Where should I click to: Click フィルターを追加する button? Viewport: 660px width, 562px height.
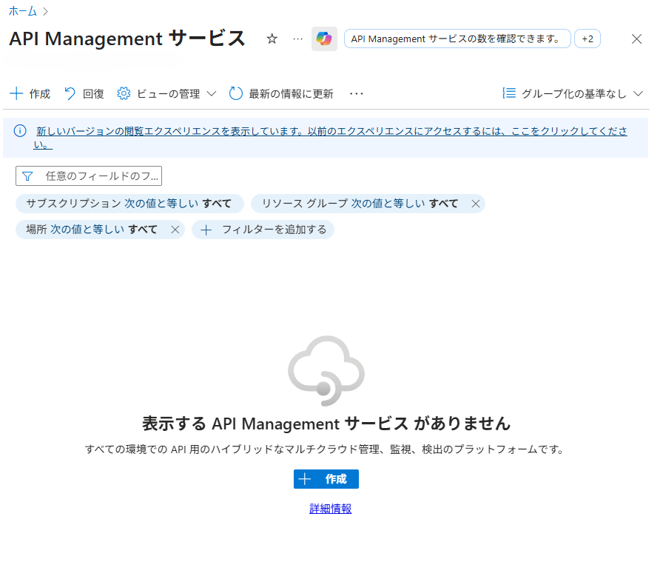263,230
